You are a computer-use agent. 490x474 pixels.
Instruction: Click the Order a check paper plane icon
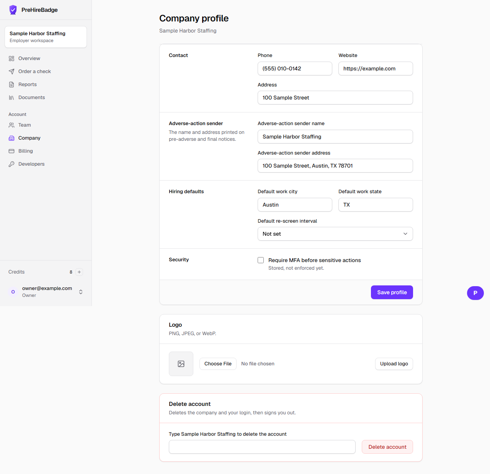click(11, 72)
